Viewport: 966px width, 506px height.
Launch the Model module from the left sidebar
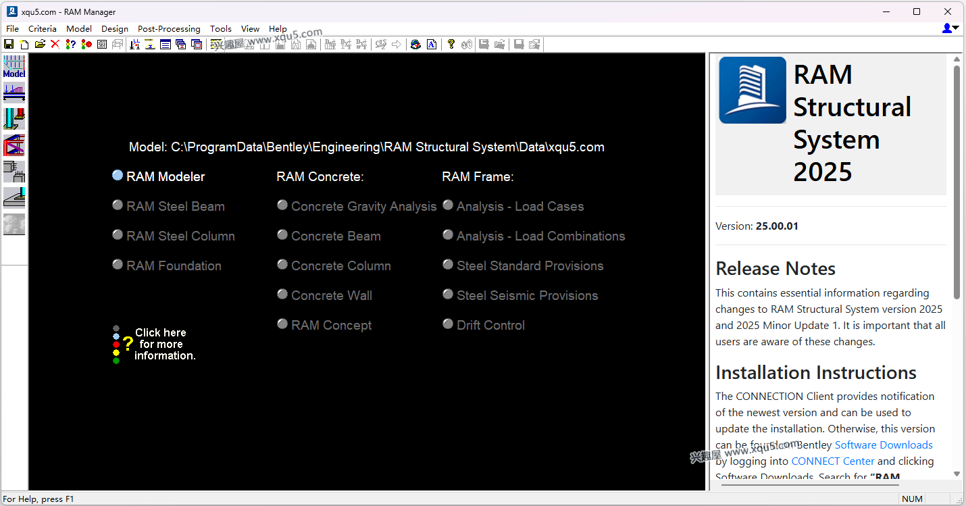point(14,66)
